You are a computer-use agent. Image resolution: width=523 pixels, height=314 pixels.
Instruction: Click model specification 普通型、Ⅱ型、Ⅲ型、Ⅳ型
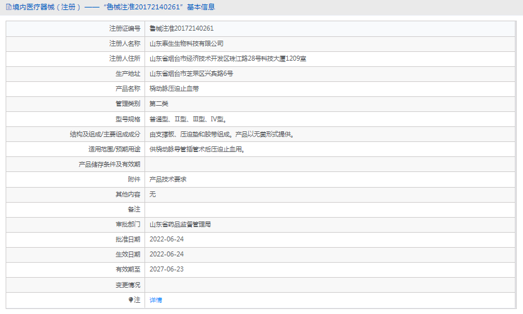[x=188, y=119]
